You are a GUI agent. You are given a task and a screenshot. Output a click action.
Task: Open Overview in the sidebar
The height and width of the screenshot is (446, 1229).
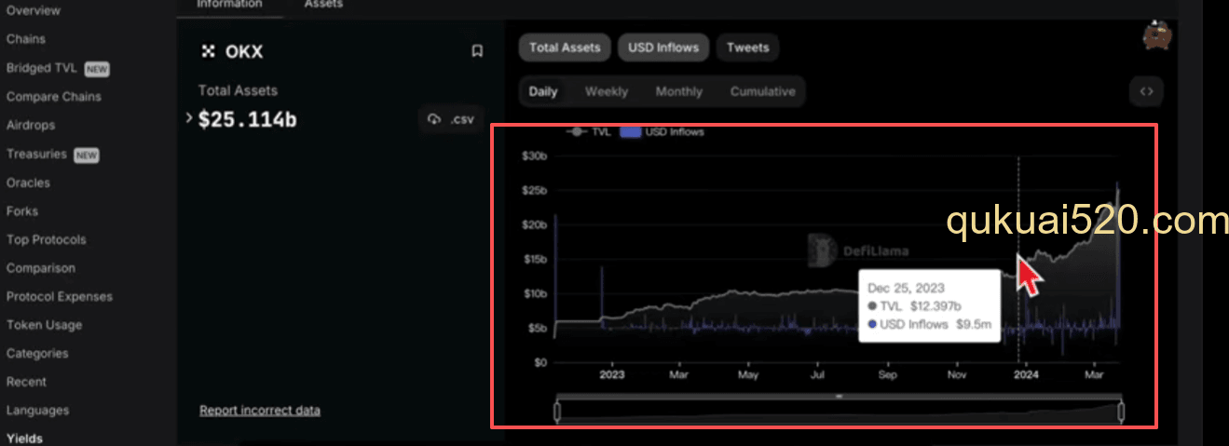coord(33,10)
